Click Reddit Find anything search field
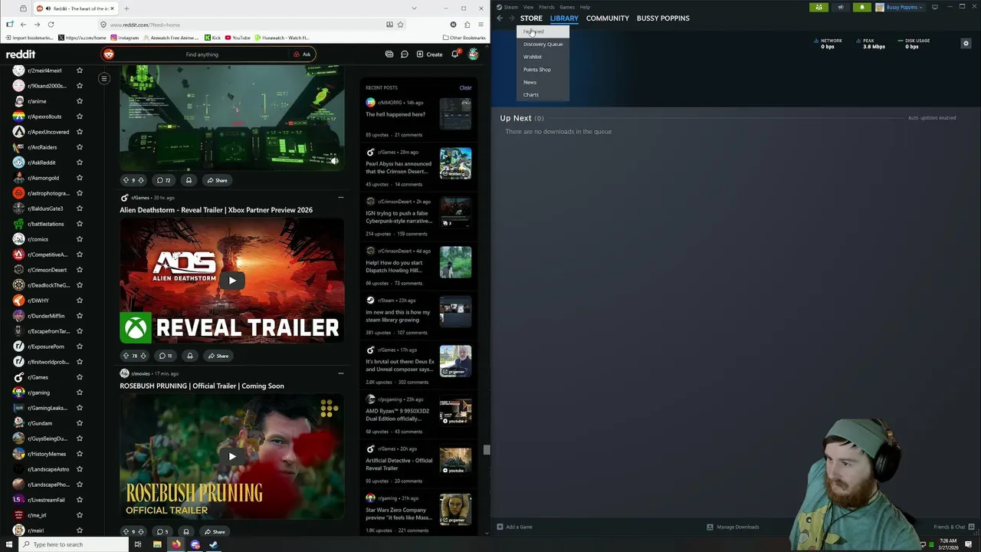 click(x=202, y=54)
